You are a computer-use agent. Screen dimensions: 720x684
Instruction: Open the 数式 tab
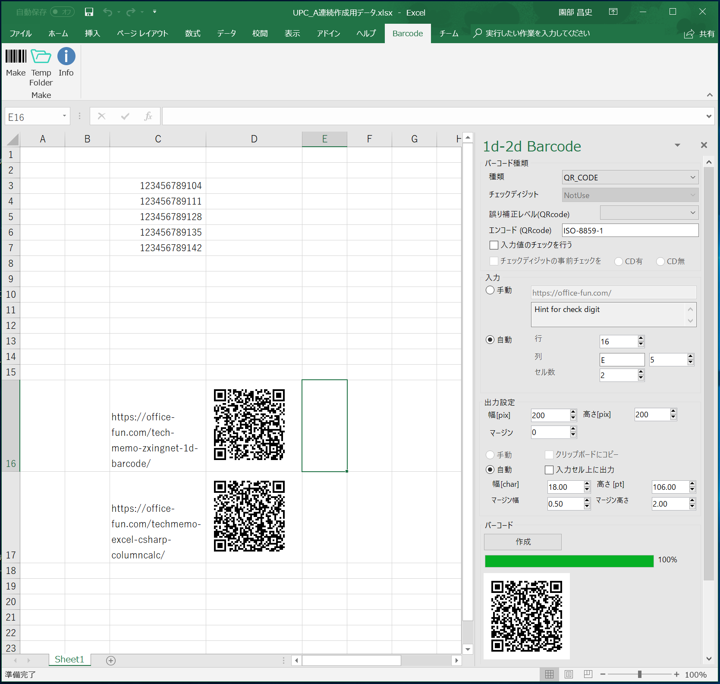coord(193,34)
